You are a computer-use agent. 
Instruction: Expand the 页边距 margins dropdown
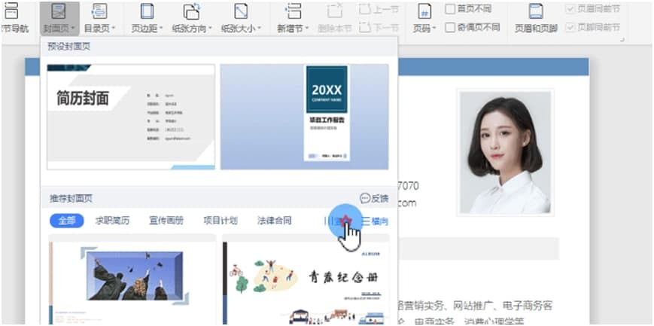147,19
